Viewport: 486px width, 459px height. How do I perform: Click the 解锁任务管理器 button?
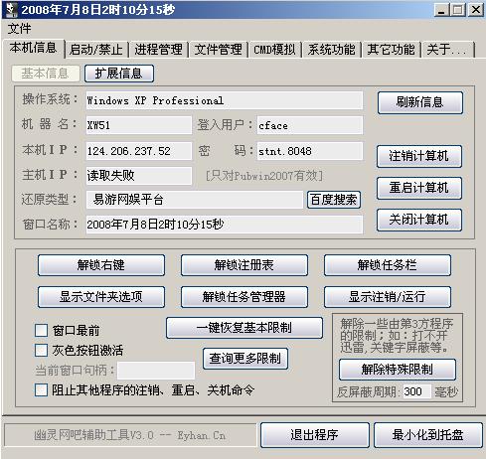pyautogui.click(x=244, y=297)
